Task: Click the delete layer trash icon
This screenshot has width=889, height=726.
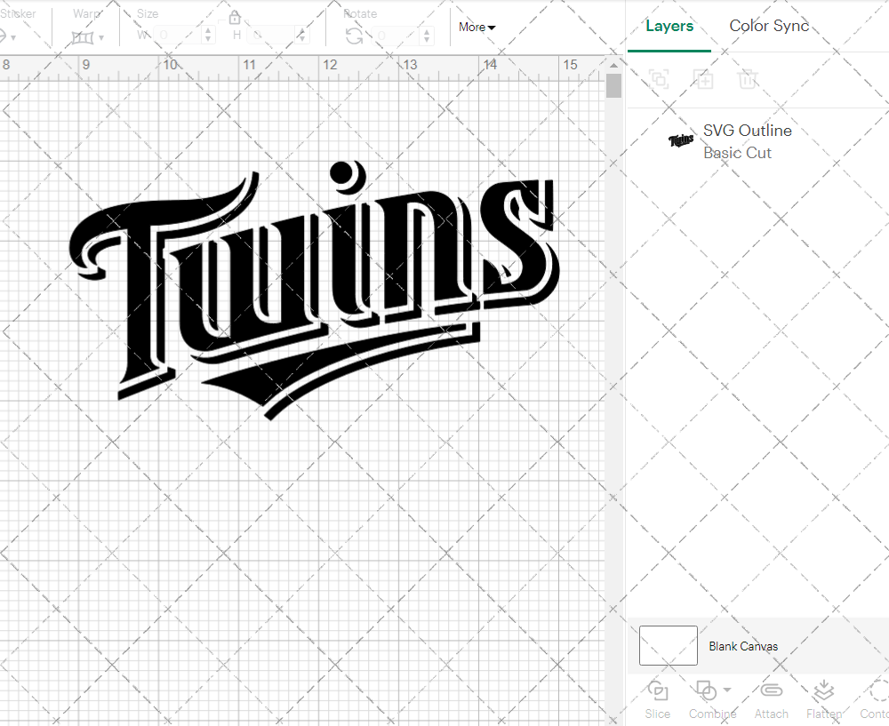Action: tap(748, 79)
